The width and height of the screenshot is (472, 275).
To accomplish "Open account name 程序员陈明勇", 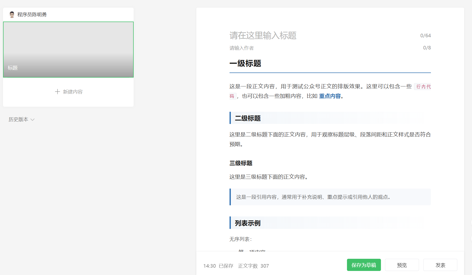I will 32,15.
